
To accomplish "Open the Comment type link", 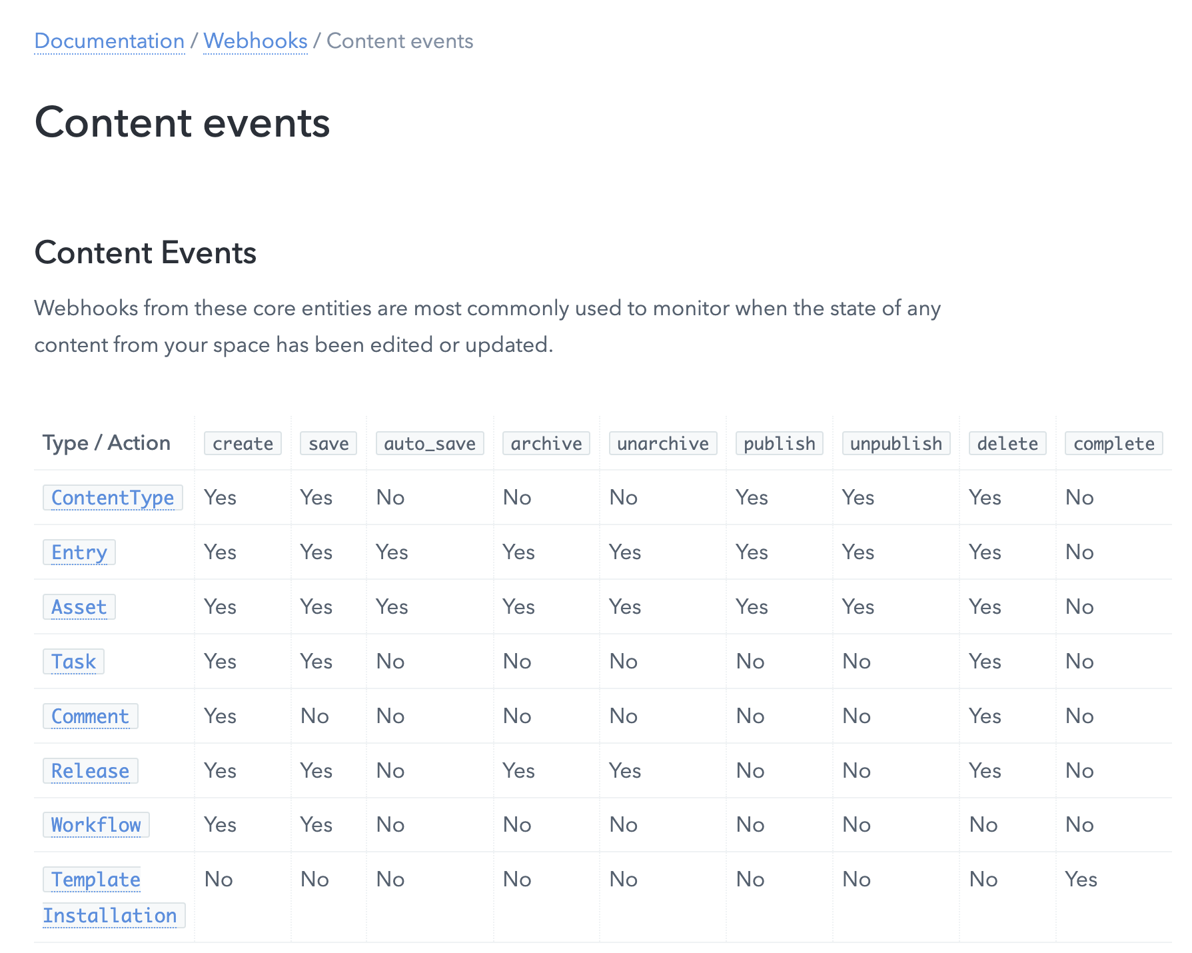I will [90, 716].
